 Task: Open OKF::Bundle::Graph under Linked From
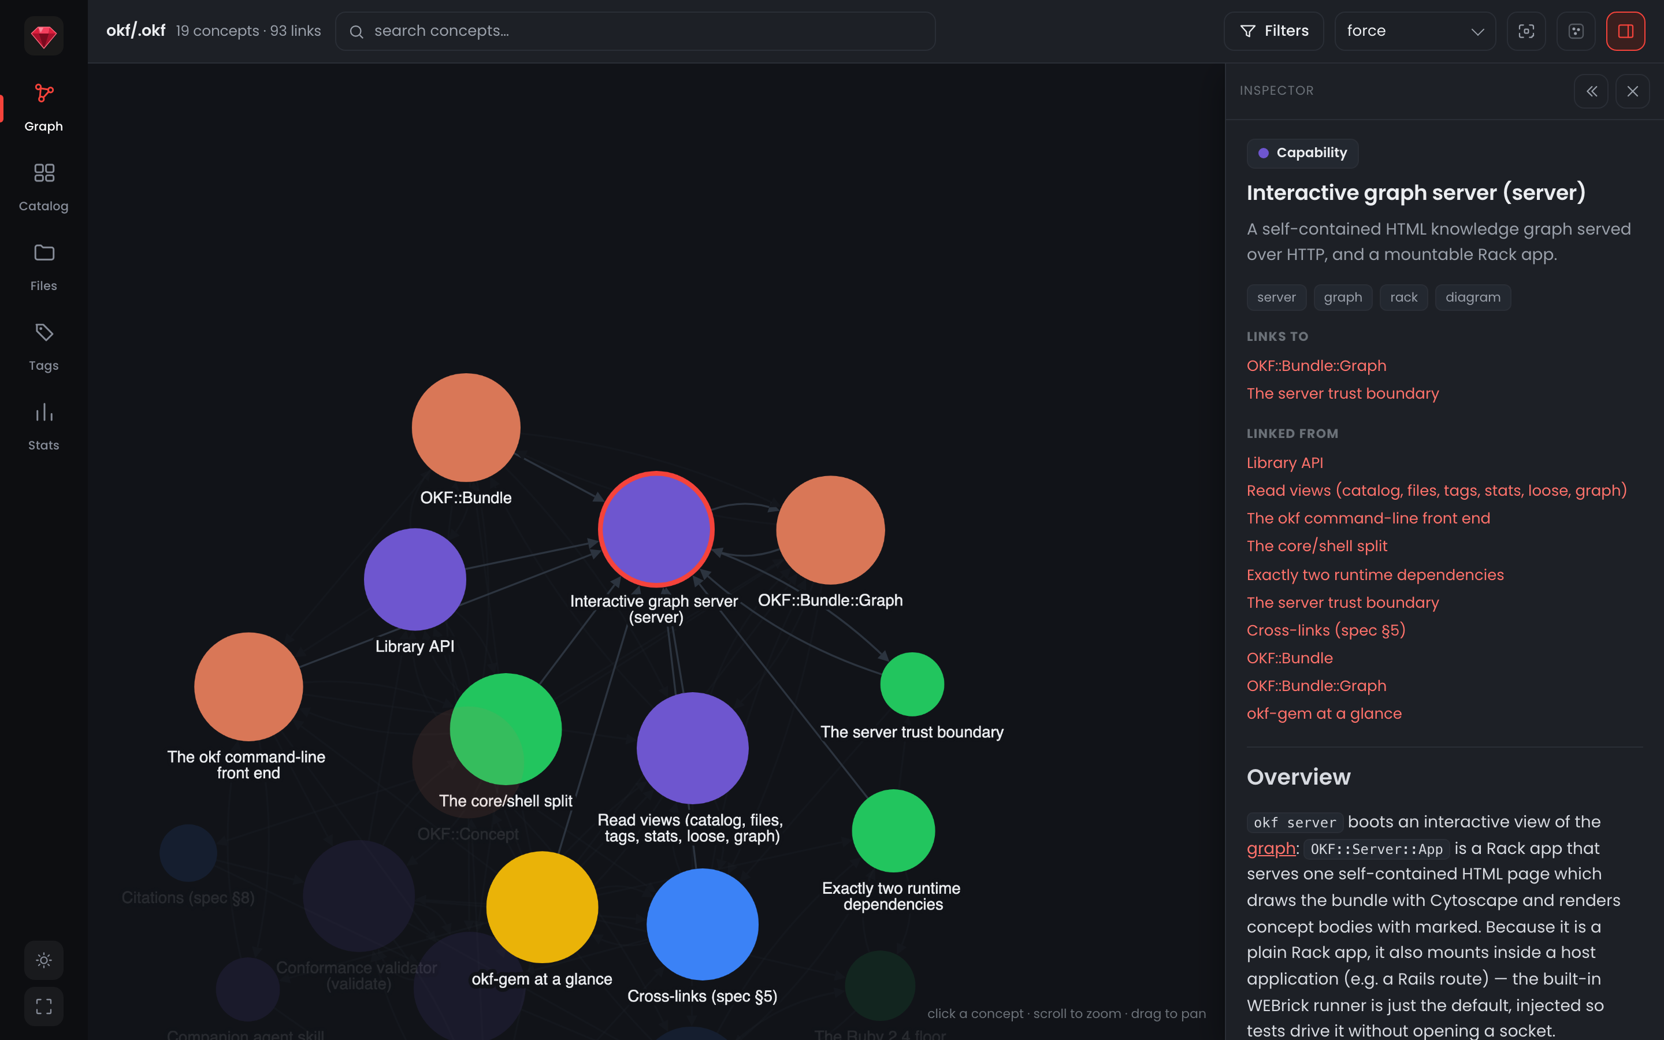tap(1316, 686)
